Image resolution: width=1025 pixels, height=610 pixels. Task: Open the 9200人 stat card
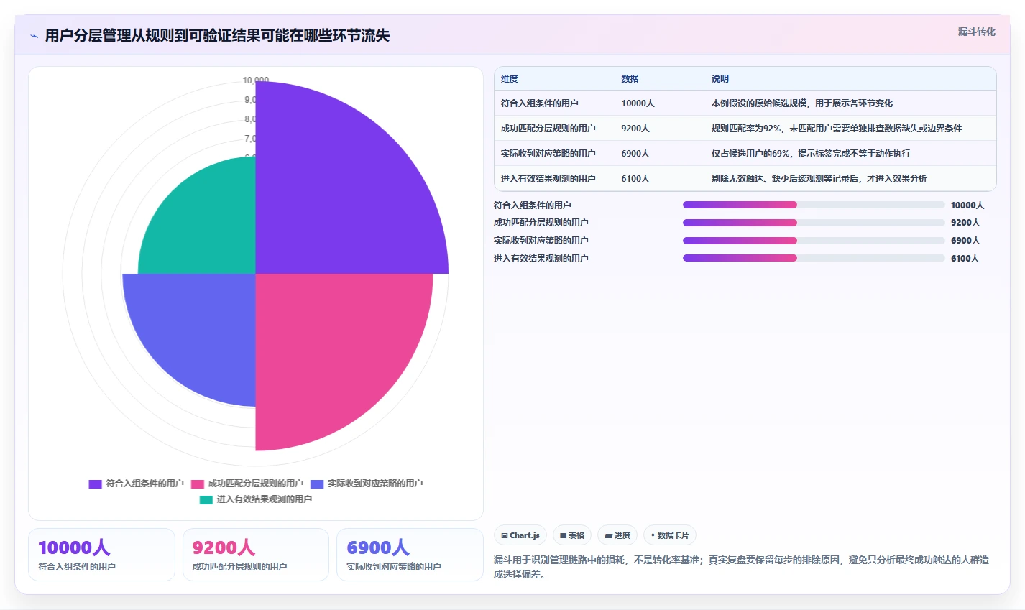[x=256, y=555]
